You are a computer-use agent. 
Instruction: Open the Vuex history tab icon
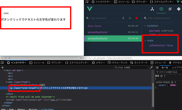[x=161, y=9]
